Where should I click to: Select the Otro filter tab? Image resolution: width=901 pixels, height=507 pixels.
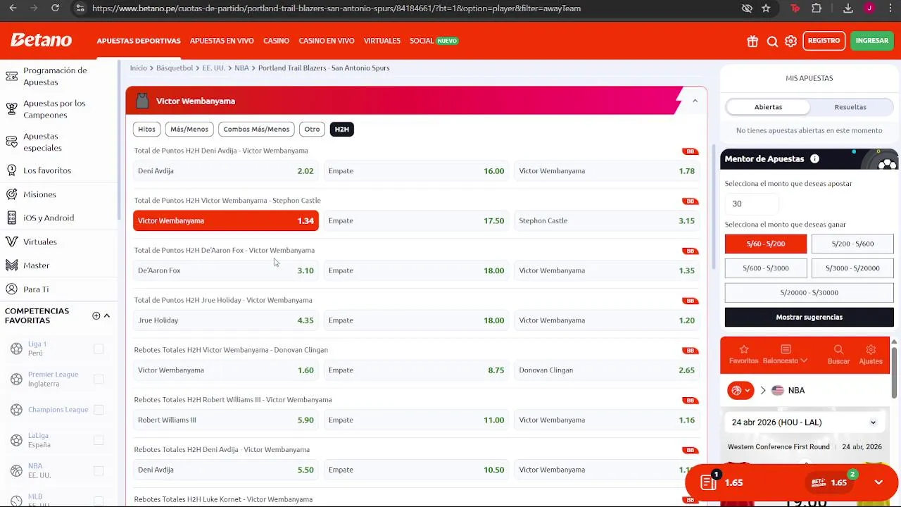(x=312, y=129)
